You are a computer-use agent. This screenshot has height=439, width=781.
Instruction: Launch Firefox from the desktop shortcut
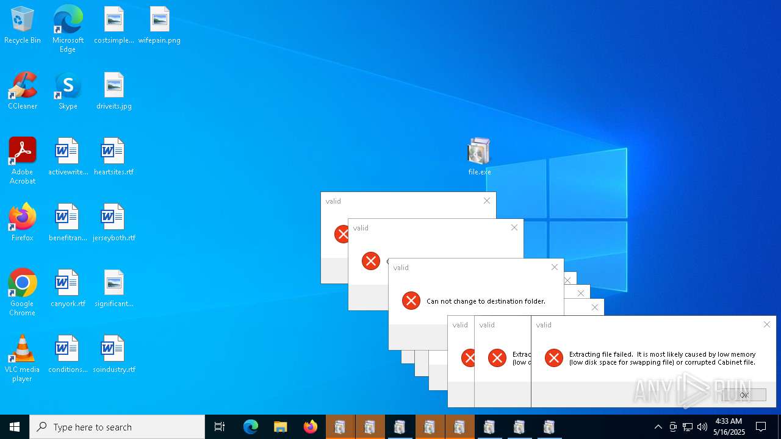tap(23, 223)
